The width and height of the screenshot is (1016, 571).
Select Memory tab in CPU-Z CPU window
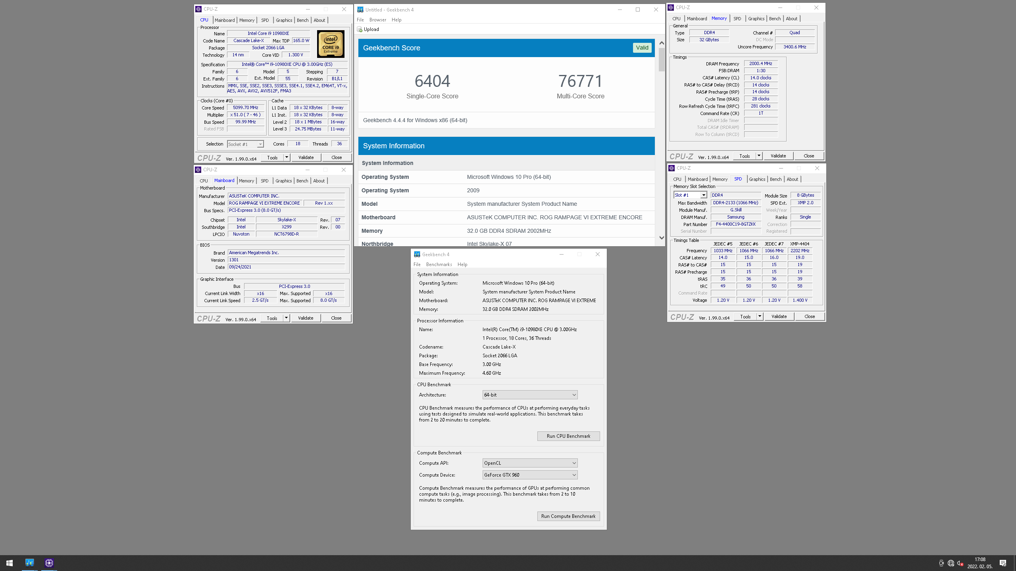click(x=247, y=20)
